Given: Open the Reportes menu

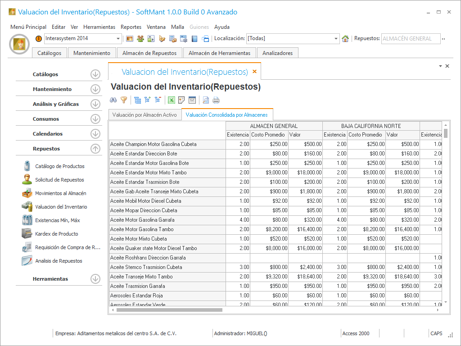Looking at the screenshot, I should 131,27.
